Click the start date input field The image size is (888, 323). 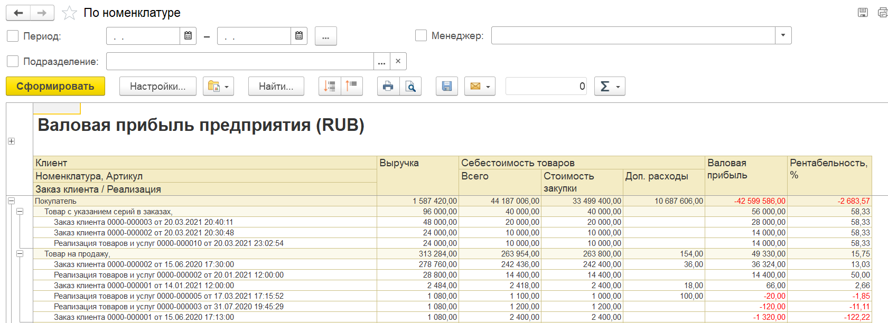click(143, 36)
